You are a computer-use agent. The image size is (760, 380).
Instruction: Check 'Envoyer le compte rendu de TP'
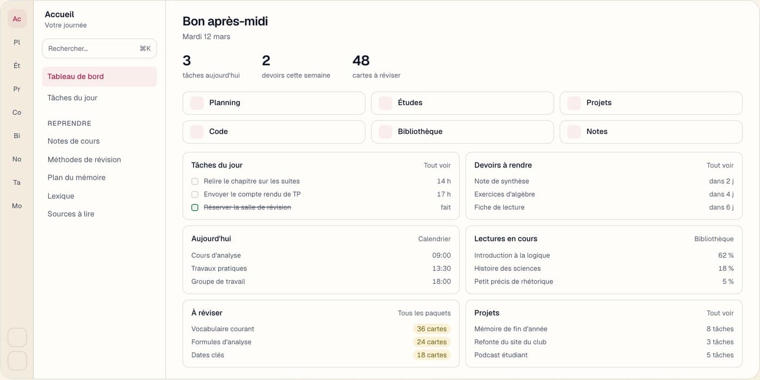pyautogui.click(x=195, y=195)
